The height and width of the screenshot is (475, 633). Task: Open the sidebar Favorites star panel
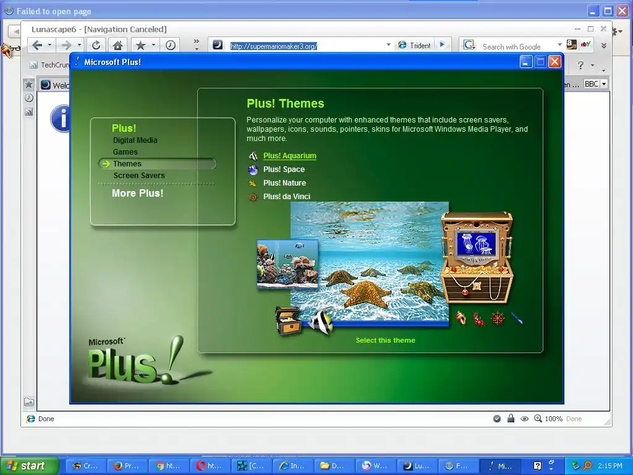[28, 84]
